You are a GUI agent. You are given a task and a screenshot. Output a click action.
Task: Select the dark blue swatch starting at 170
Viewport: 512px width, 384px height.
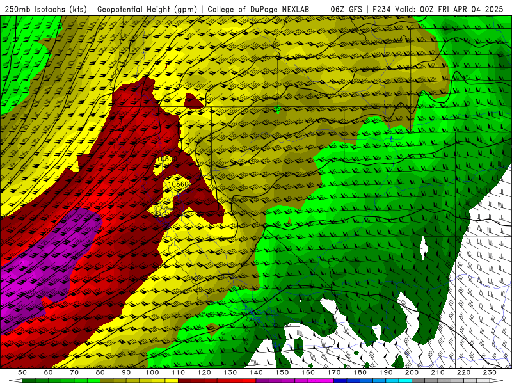click(340, 381)
